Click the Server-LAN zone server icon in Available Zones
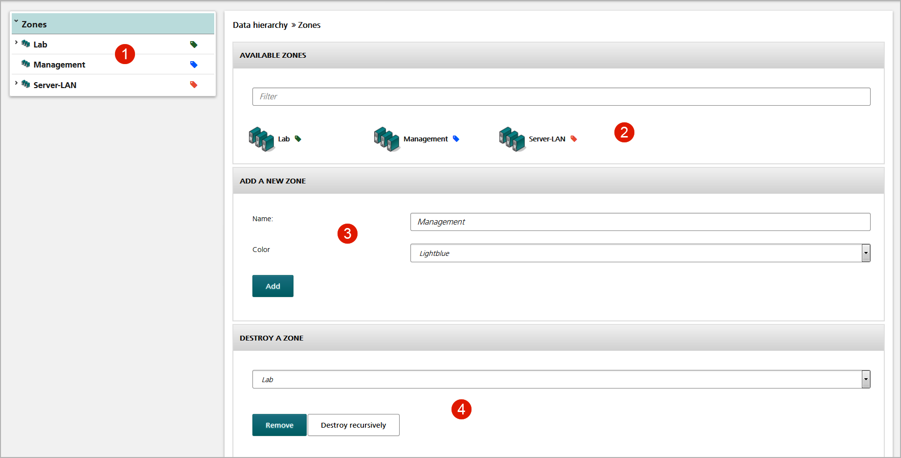 [512, 139]
